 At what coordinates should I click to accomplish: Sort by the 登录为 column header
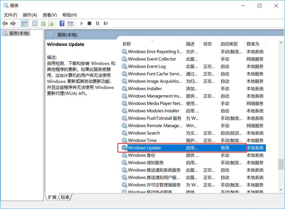[255, 44]
